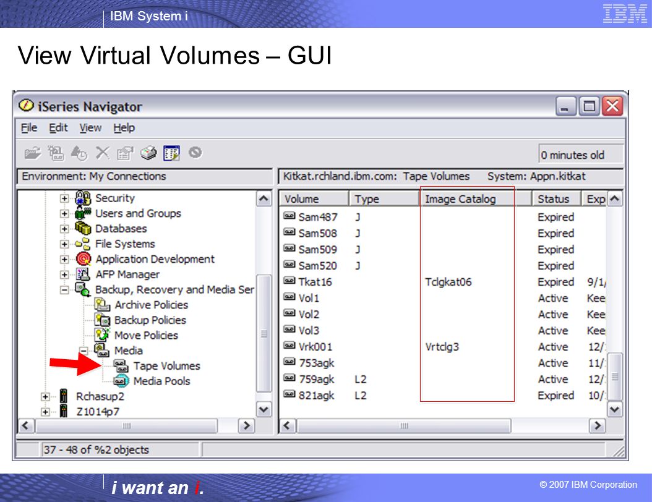652x502 pixels.
Task: Click the volume list vertical scroll thumb
Action: coord(615,377)
